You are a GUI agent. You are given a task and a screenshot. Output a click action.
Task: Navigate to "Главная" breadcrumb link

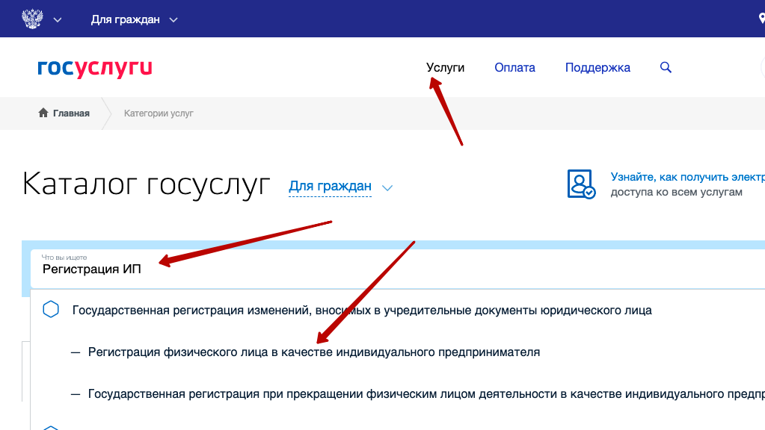[x=71, y=113]
